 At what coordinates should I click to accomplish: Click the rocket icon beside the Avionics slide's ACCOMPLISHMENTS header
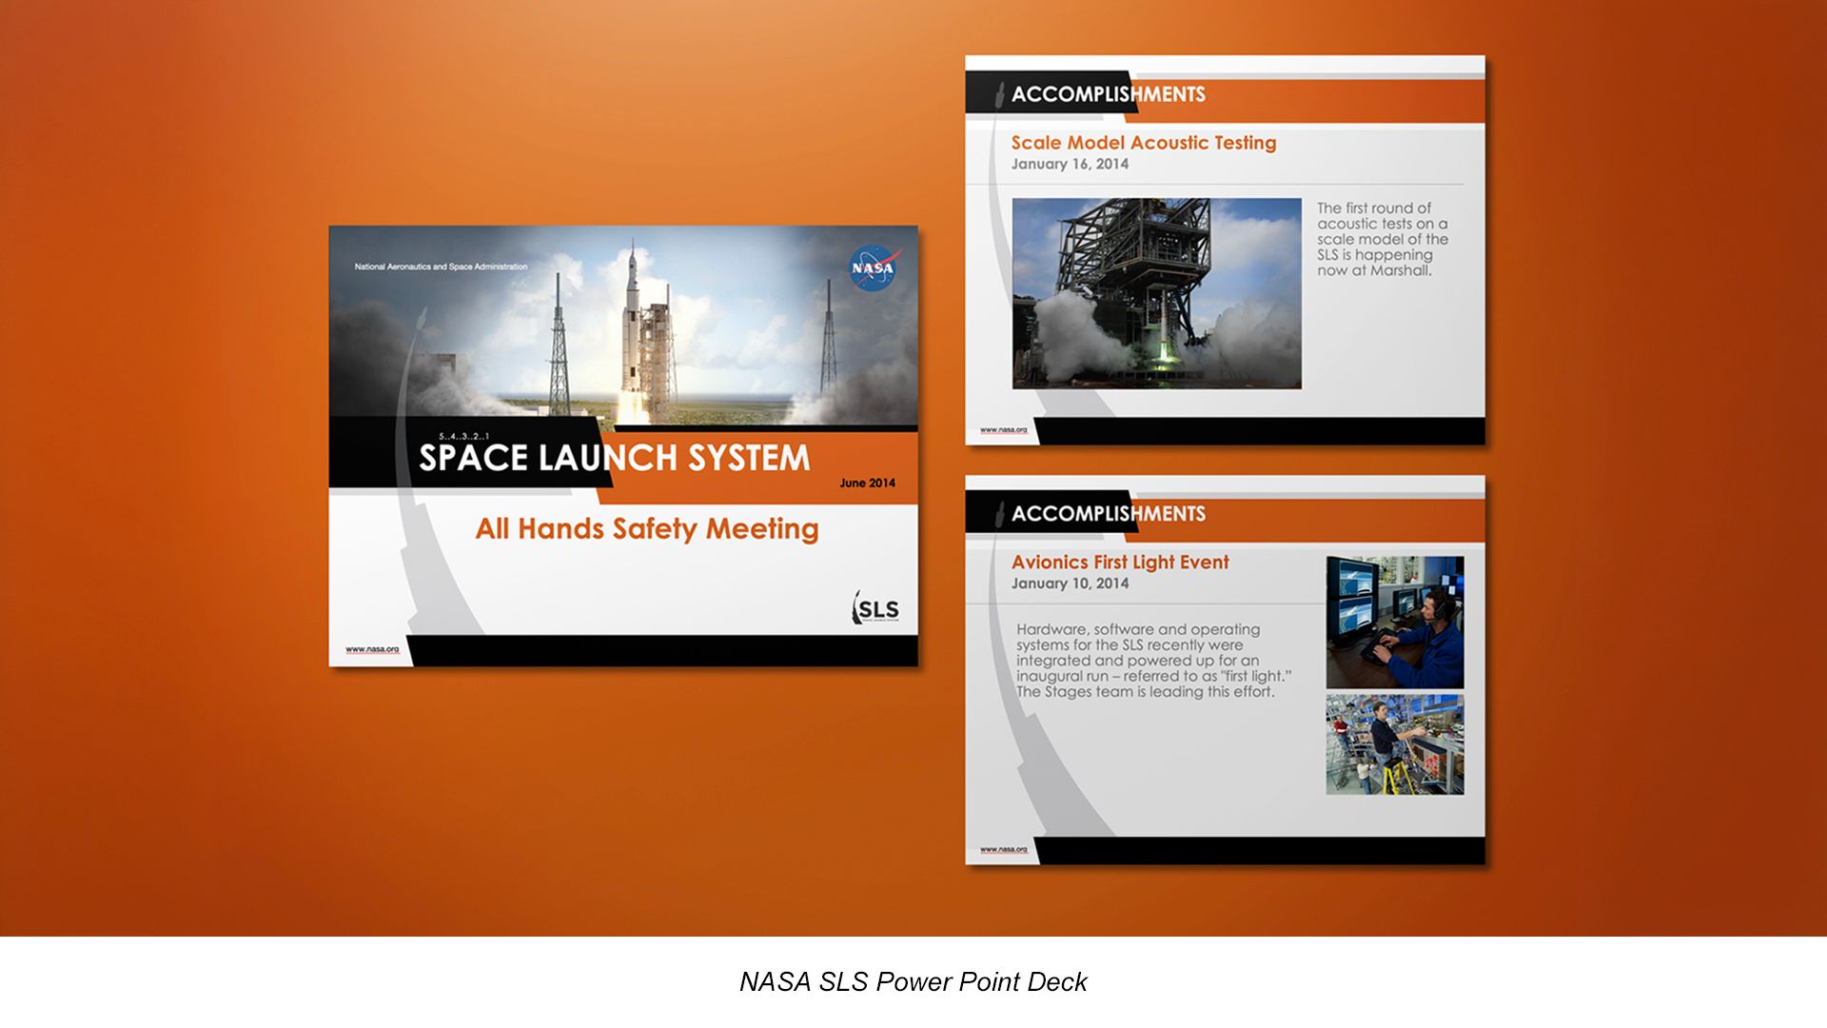point(999,514)
